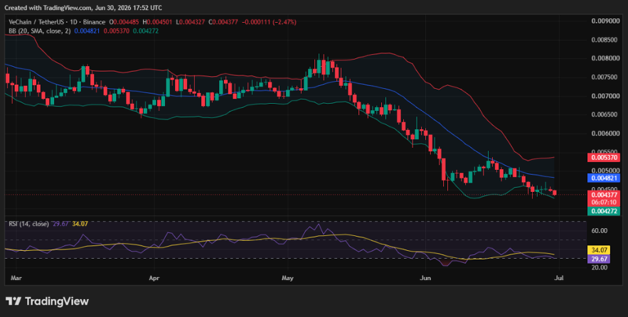The width and height of the screenshot is (628, 317).
Task: Click the low value L0.004327 in legend
Action: click(x=191, y=22)
